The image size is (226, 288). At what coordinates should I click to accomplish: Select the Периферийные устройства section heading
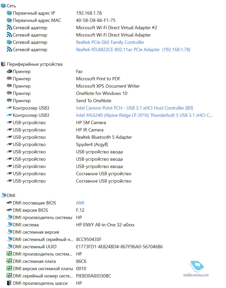coord(35,64)
